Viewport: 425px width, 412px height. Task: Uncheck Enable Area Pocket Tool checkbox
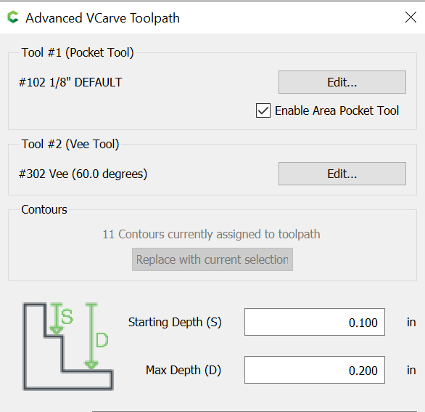263,110
